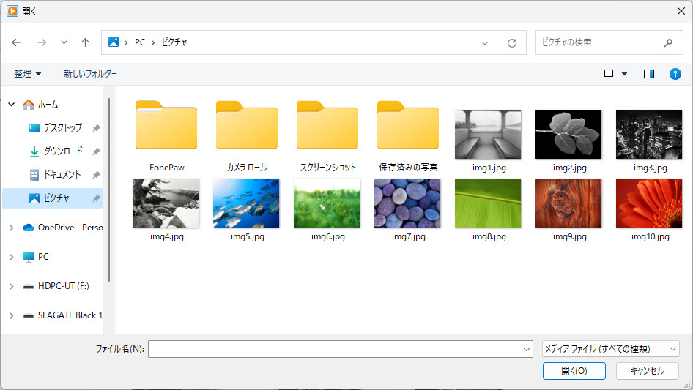Click the Up one level arrow
This screenshot has width=693, height=390.
coord(85,42)
